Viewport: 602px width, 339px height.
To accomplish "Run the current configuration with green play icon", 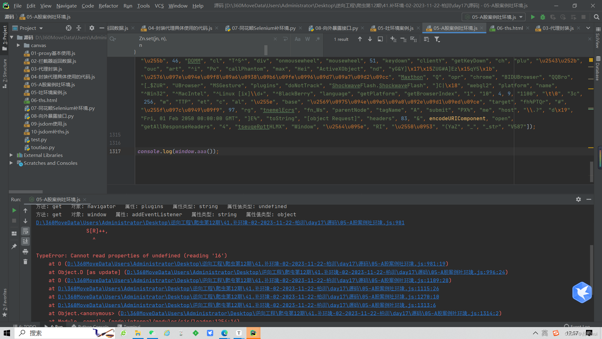I will click(x=533, y=17).
